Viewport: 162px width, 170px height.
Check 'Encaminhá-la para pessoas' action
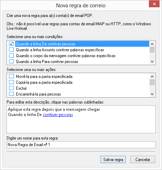[11, 94]
